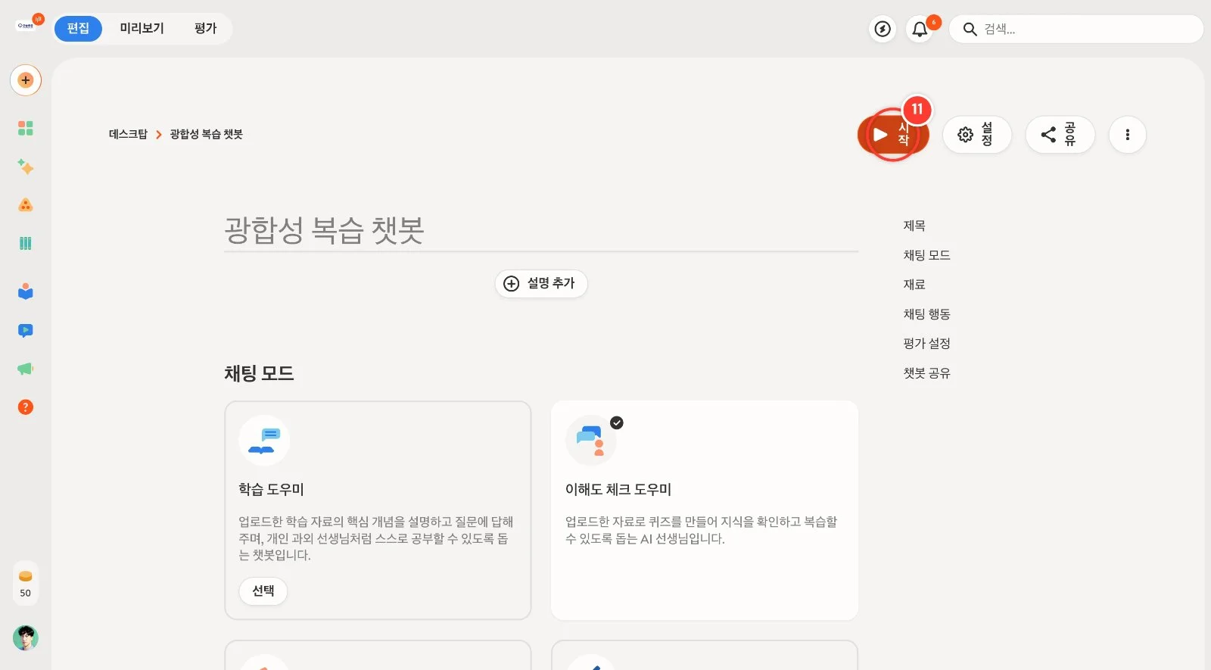Select the orange triangle icon in sidebar
The image size is (1211, 670).
(26, 205)
